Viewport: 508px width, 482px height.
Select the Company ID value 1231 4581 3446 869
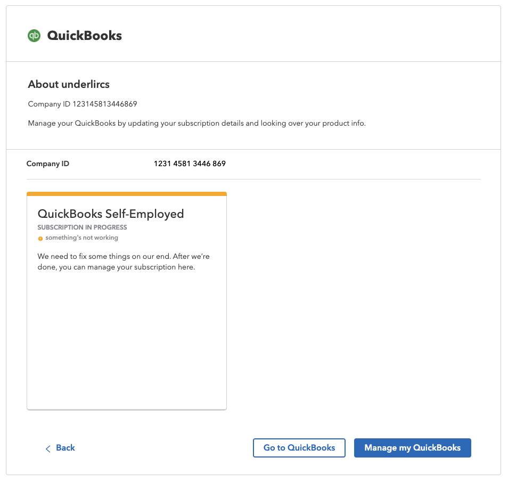click(190, 164)
